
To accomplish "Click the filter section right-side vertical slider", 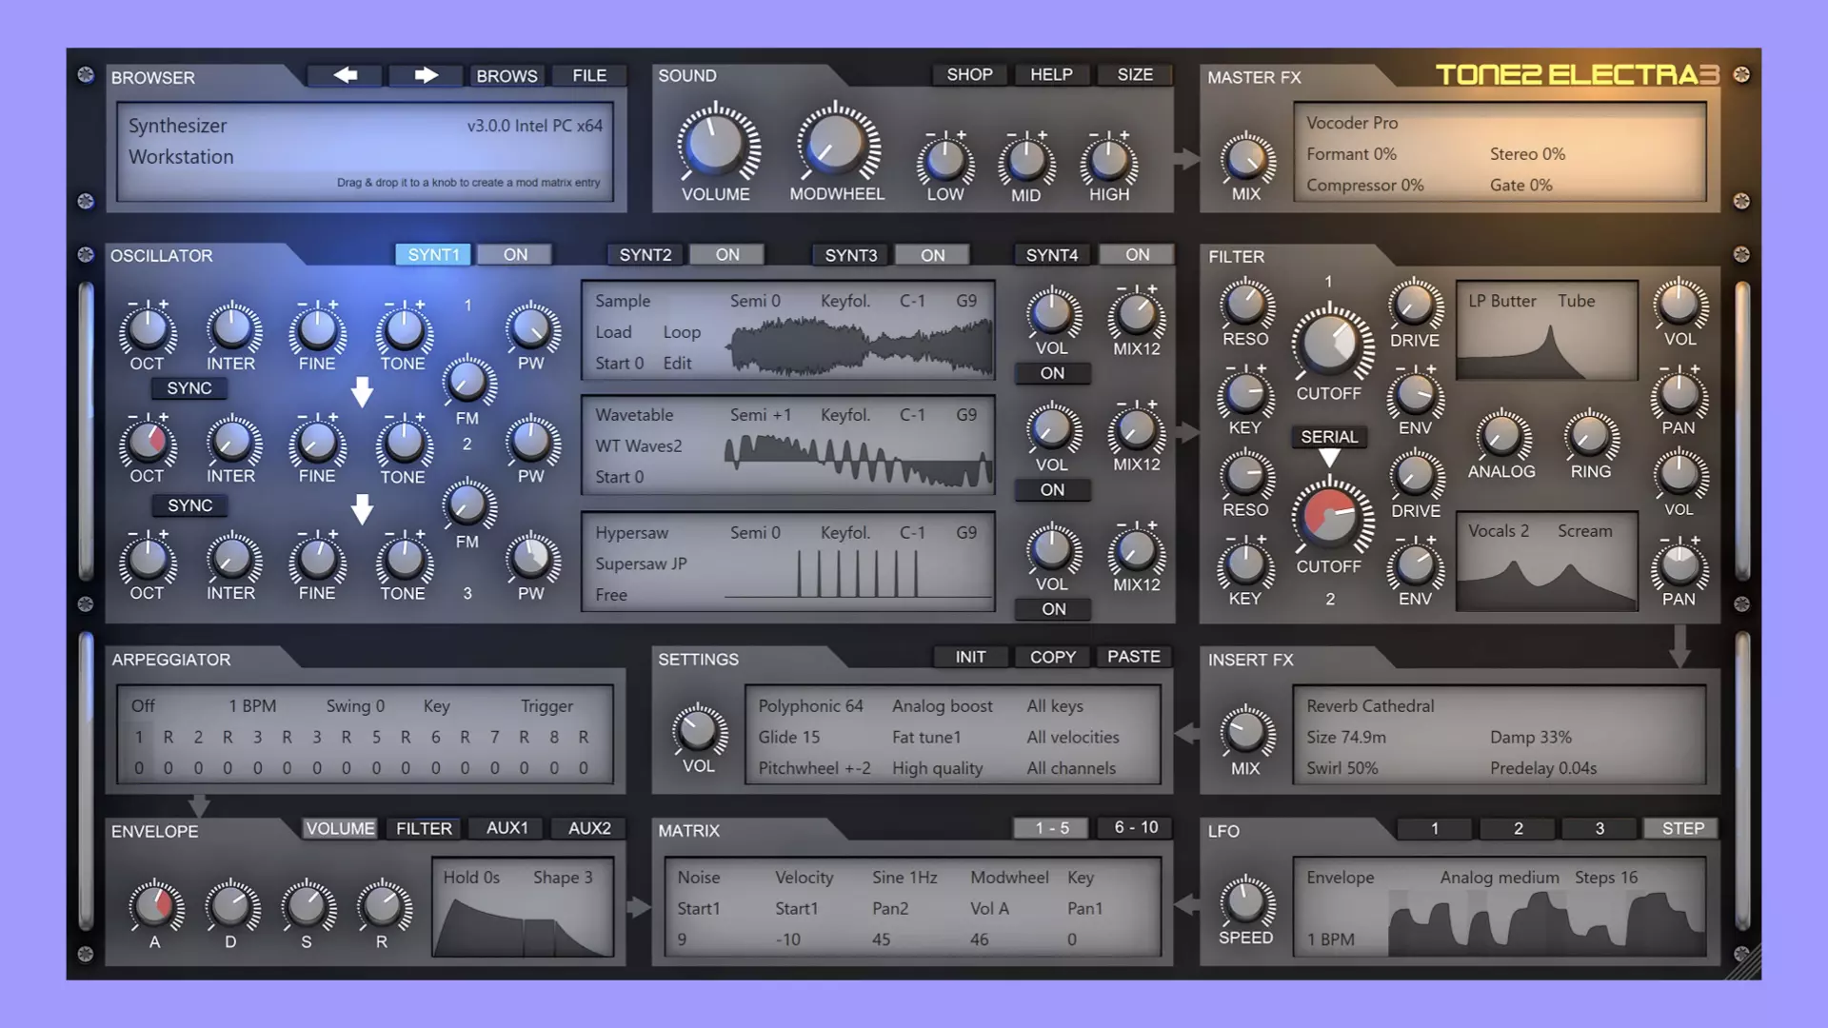I will click(1741, 430).
